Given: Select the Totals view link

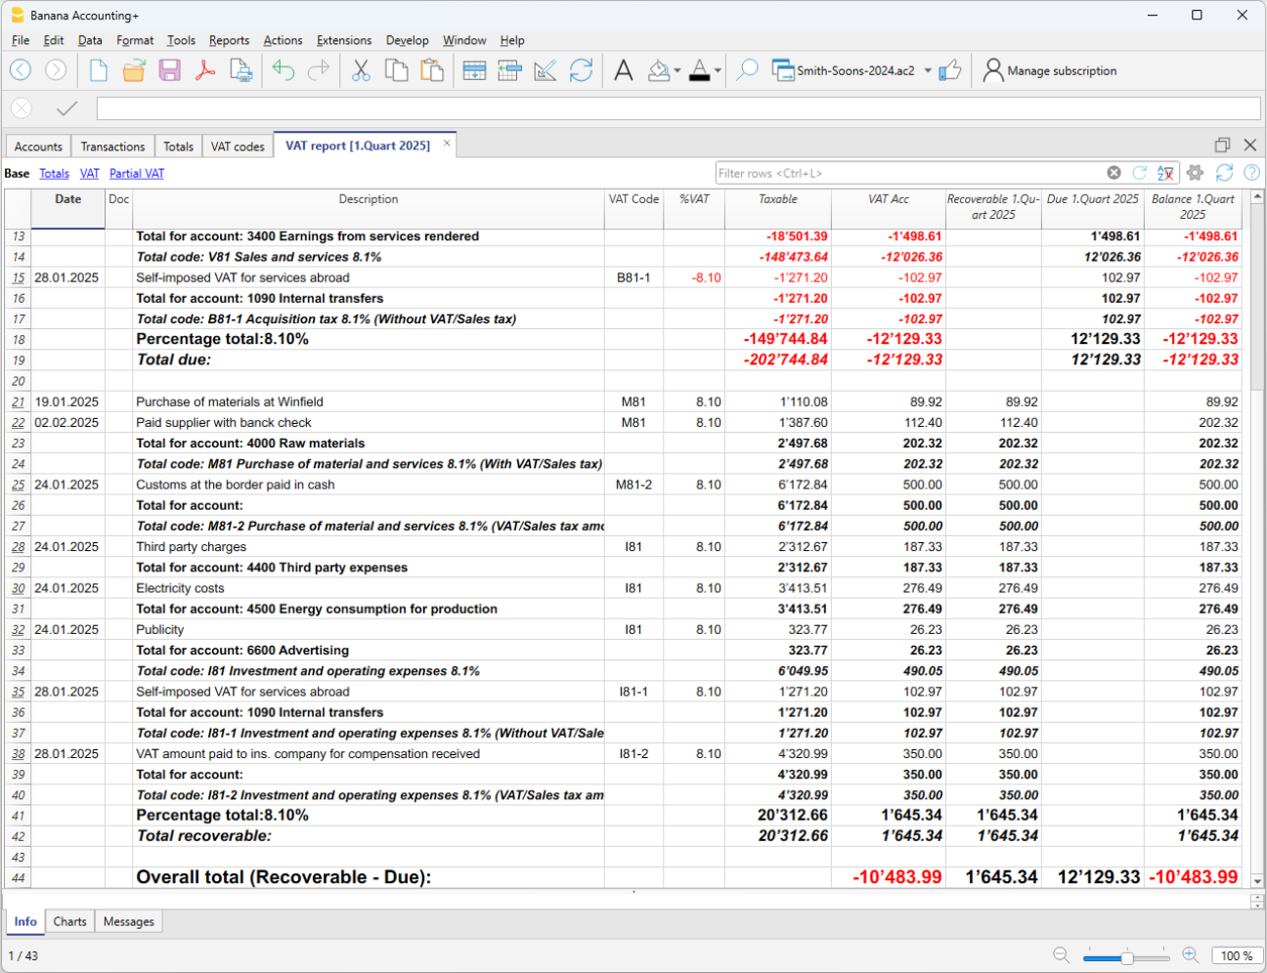Looking at the screenshot, I should [x=55, y=173].
